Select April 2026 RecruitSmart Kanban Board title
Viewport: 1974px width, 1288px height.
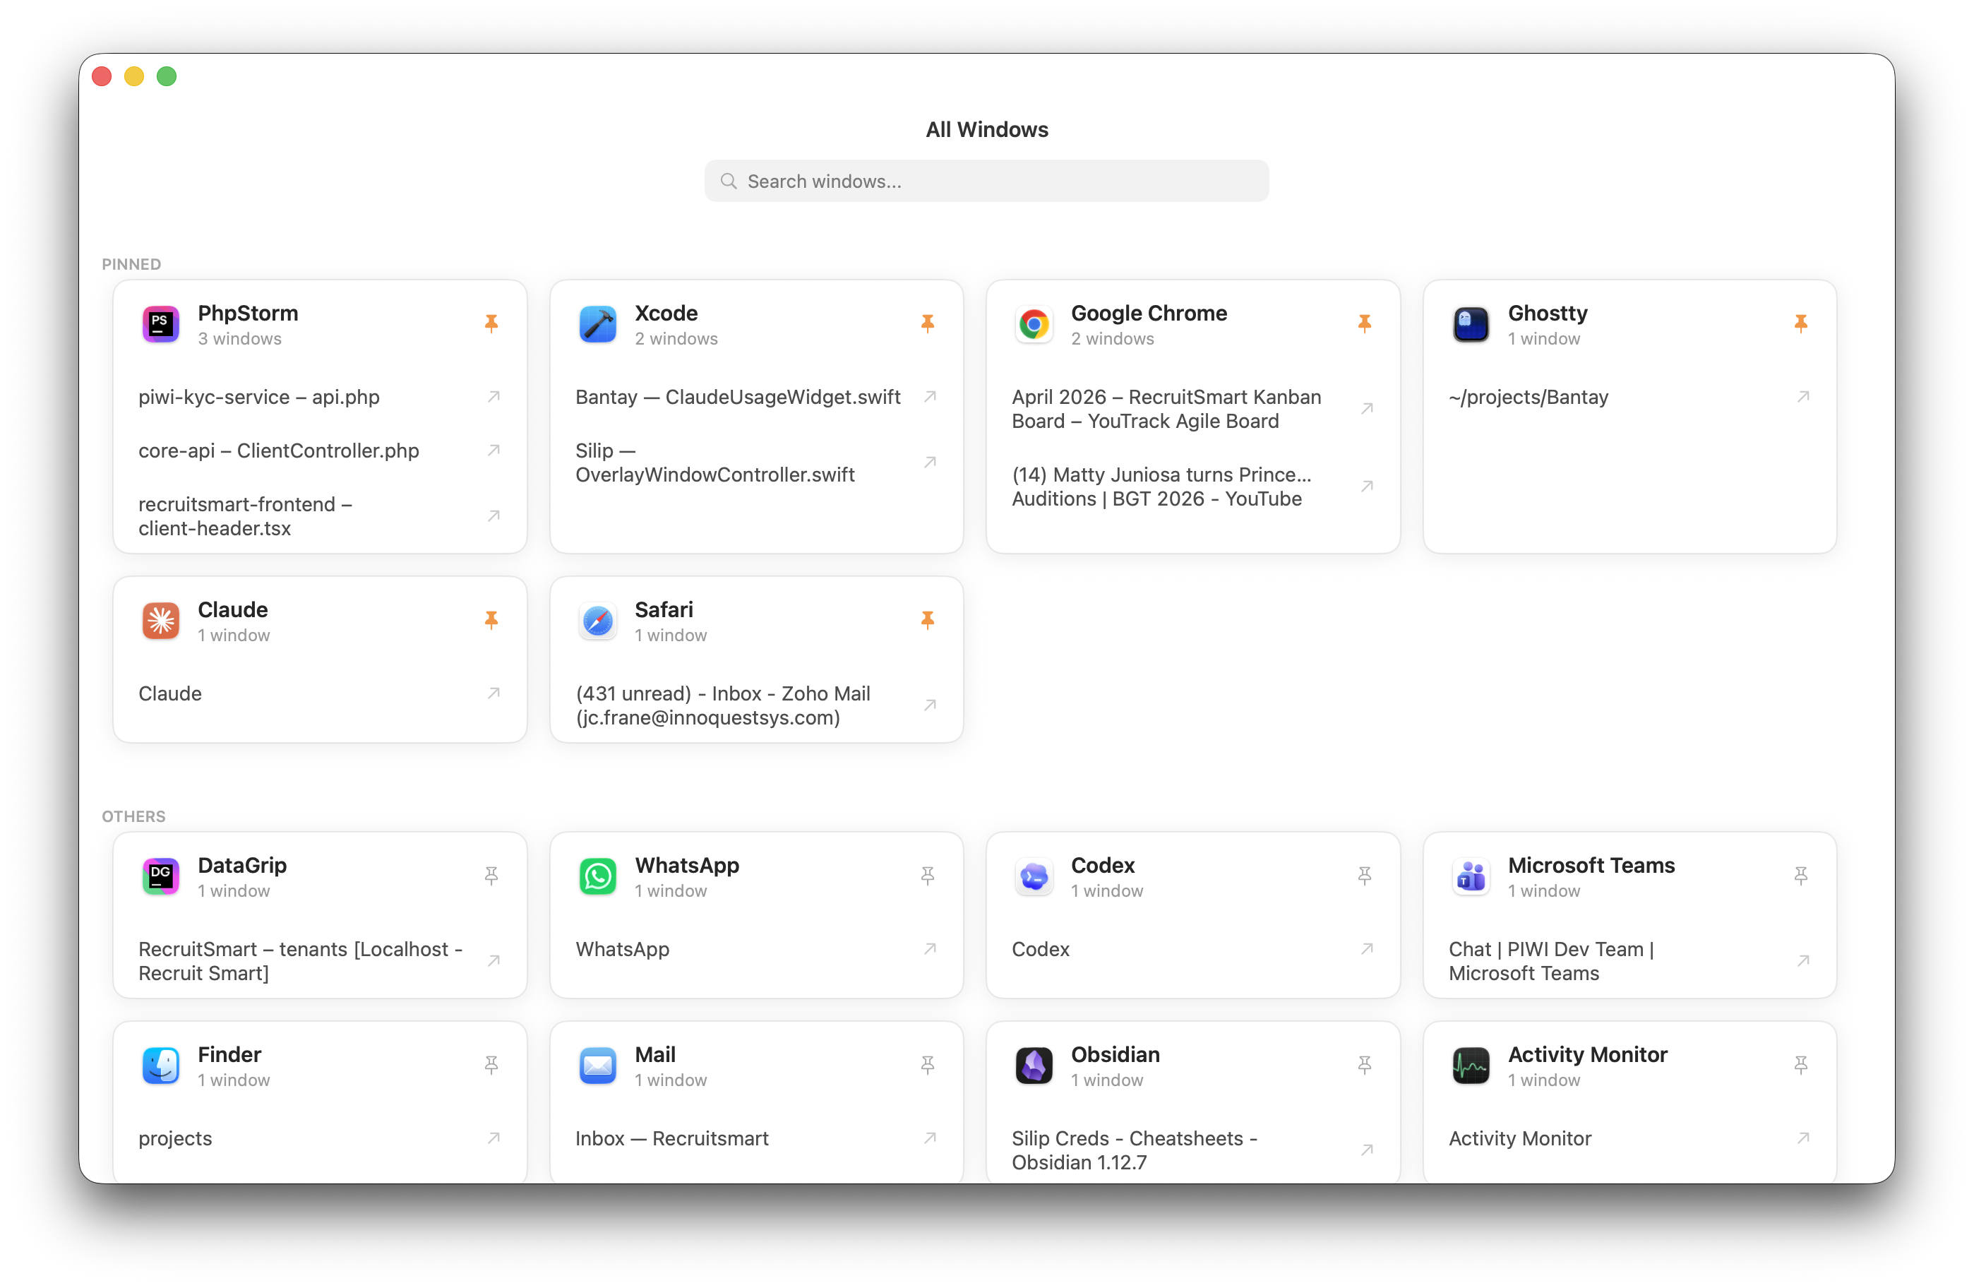pyautogui.click(x=1166, y=409)
